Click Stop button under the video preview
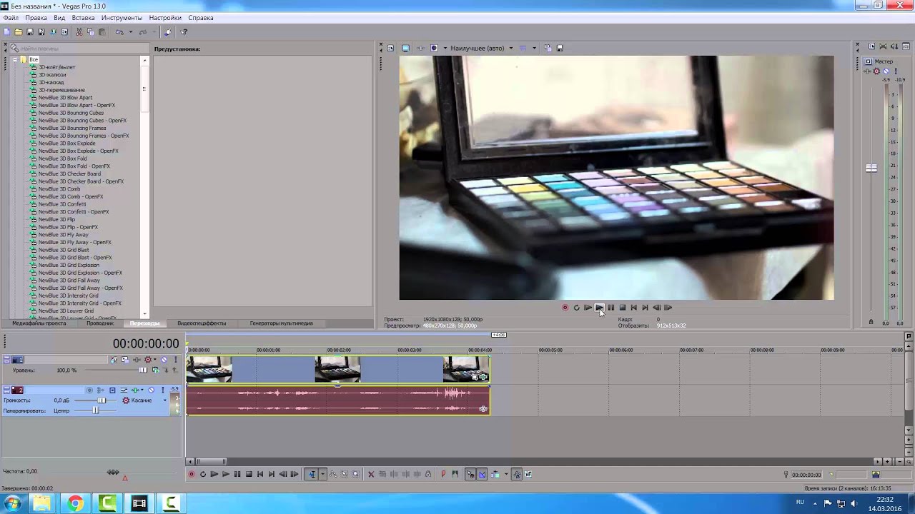915x514 pixels. click(622, 308)
